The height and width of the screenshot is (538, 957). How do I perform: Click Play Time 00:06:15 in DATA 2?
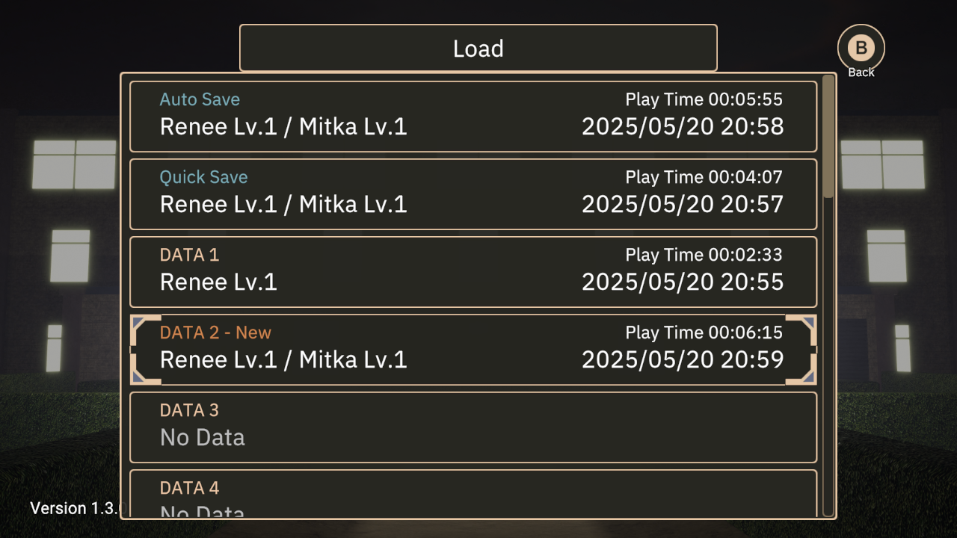[704, 333]
